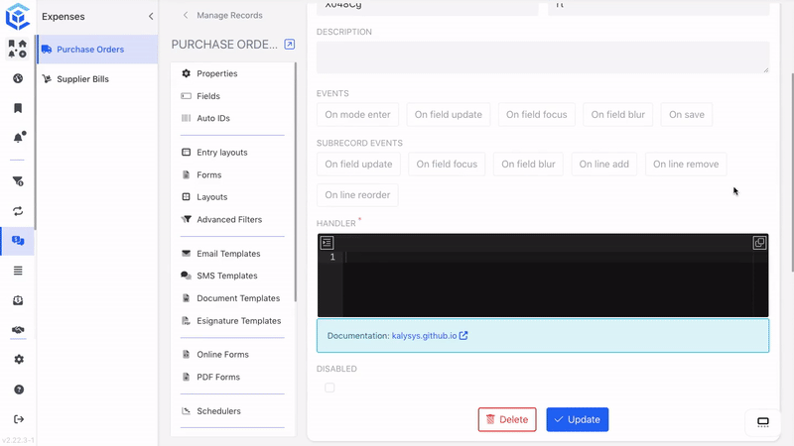
Task: Click the page vertical scrollbar
Action: (792, 172)
